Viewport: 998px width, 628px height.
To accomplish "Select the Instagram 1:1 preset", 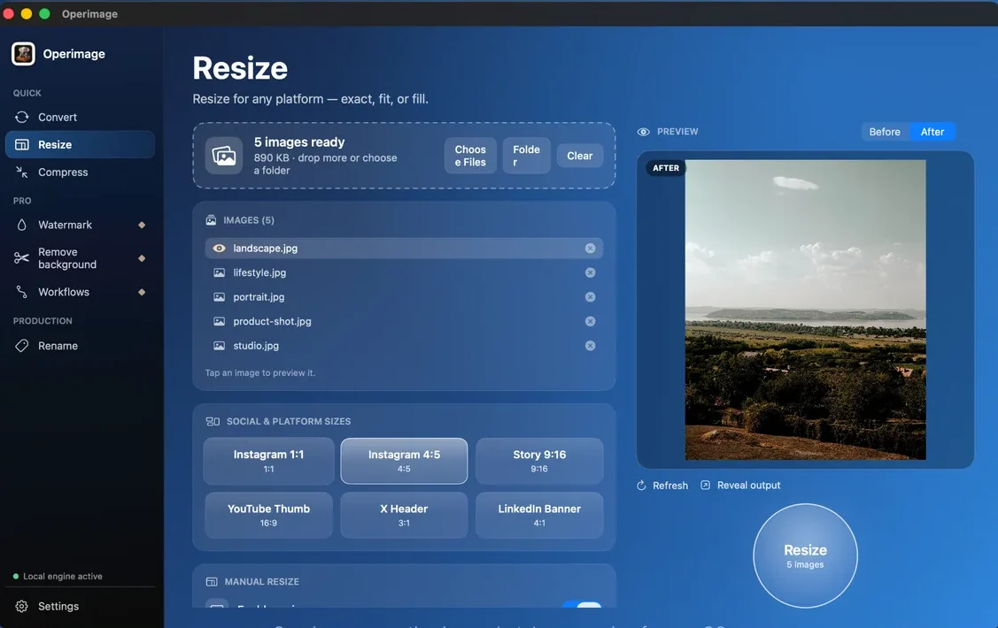I will click(268, 461).
